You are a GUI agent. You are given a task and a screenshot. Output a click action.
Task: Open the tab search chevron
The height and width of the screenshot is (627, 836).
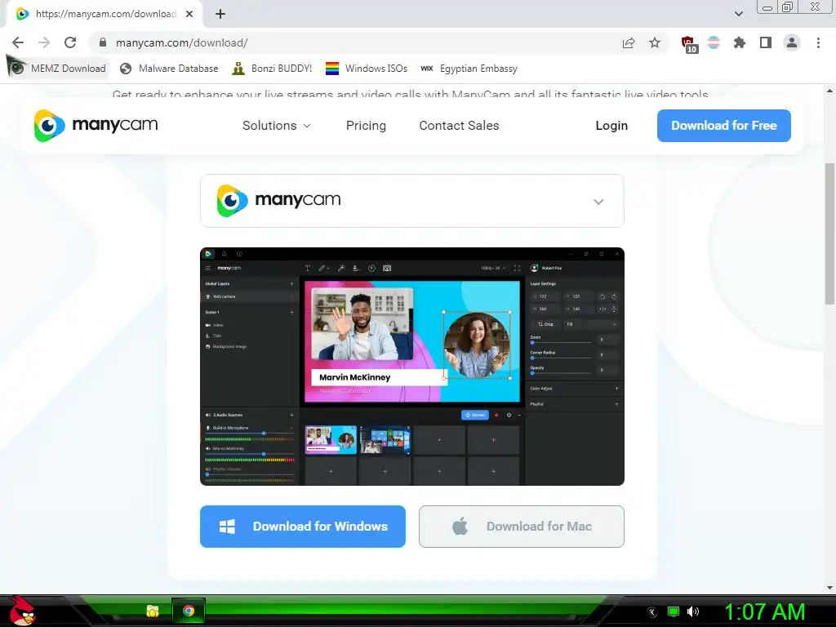pos(738,14)
